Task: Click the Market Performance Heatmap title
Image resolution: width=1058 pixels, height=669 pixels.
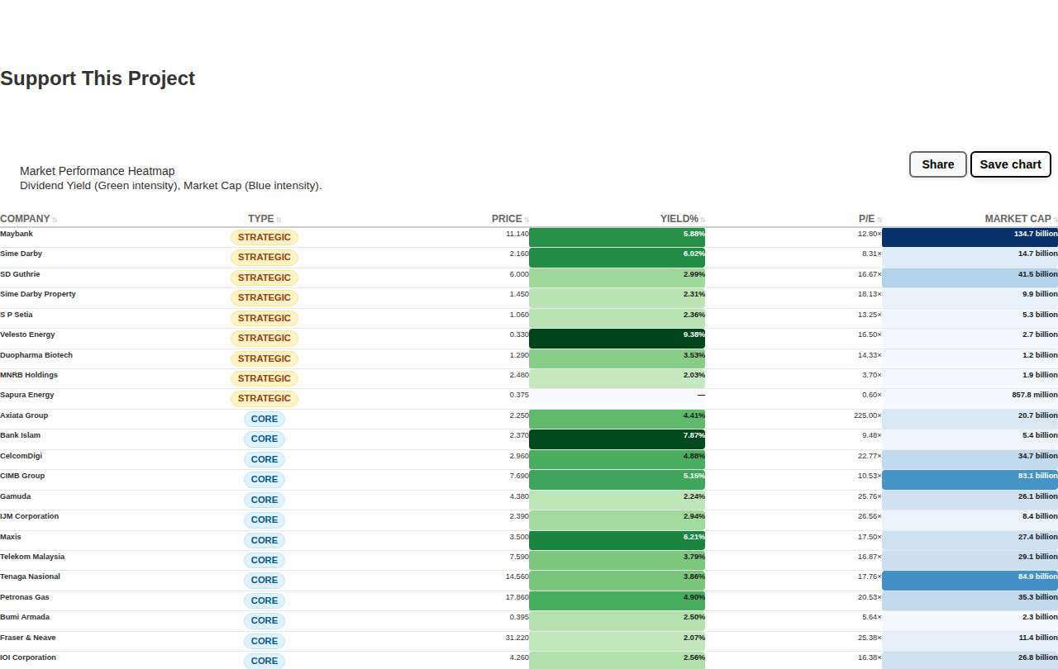Action: point(98,171)
